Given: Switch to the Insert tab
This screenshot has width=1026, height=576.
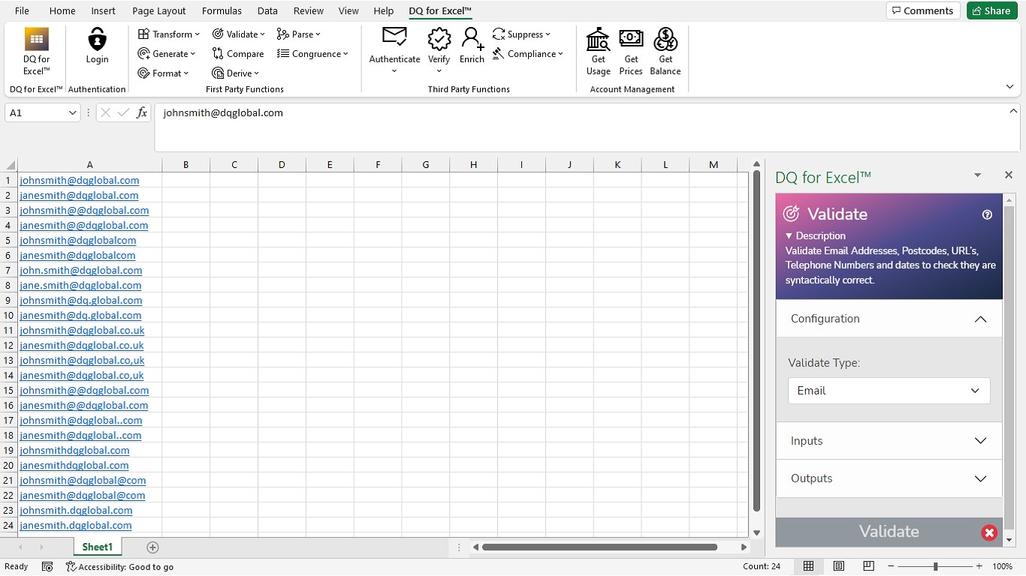Looking at the screenshot, I should 104,10.
